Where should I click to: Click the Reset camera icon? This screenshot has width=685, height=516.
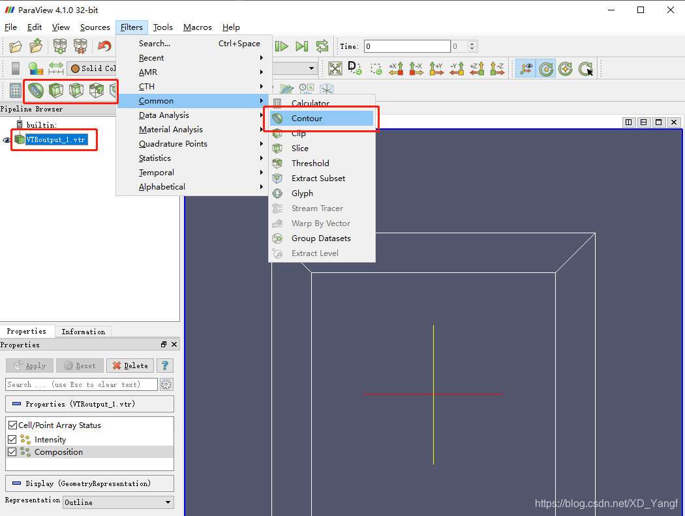335,68
